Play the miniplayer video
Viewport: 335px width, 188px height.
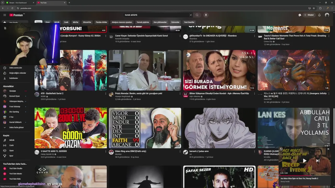click(x=304, y=161)
